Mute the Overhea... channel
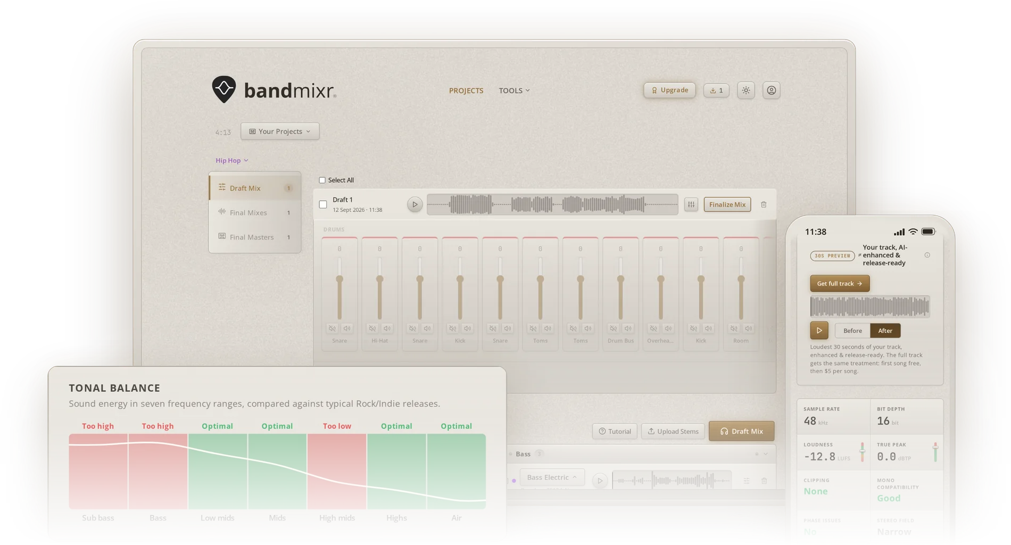This screenshot has width=1011, height=545. coord(653,328)
